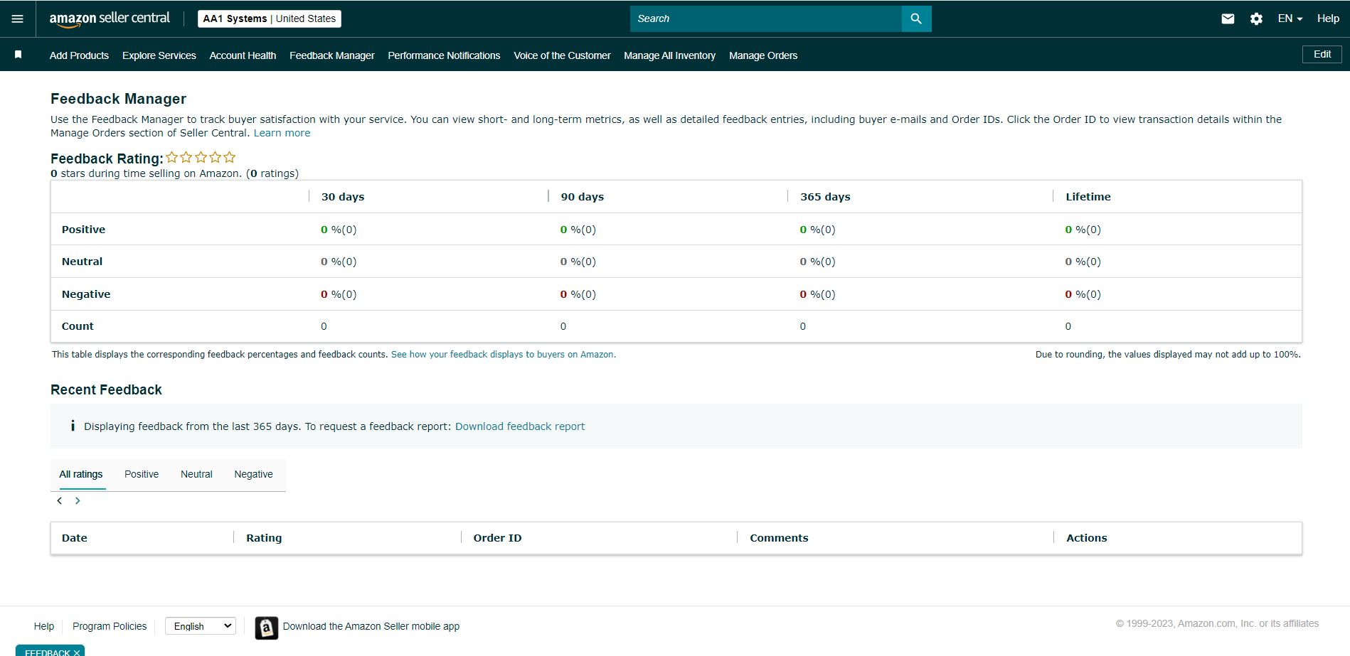
Task: Close the FEEDBACK tab at bottom
Action: tap(77, 652)
